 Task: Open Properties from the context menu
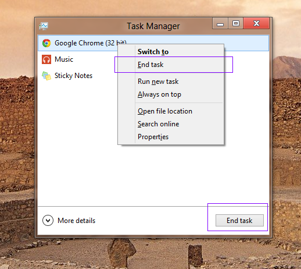pyautogui.click(x=171, y=137)
